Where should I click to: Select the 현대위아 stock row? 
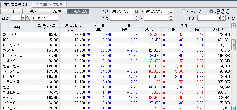(x=116, y=103)
